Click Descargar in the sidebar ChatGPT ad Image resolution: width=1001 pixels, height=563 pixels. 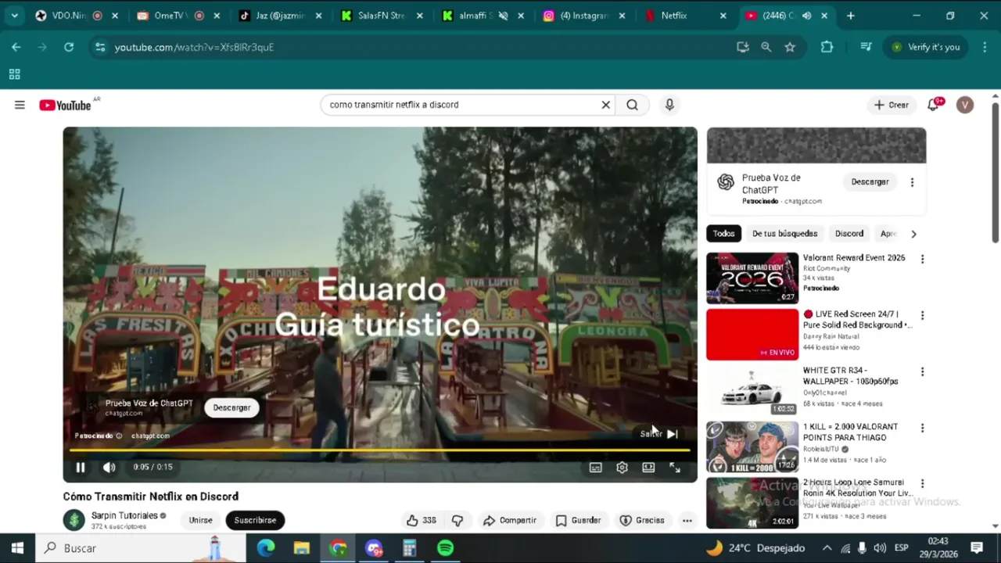click(x=870, y=182)
